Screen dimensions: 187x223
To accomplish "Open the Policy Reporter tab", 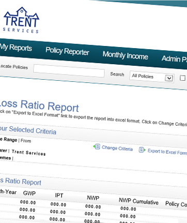I will point(67,51).
